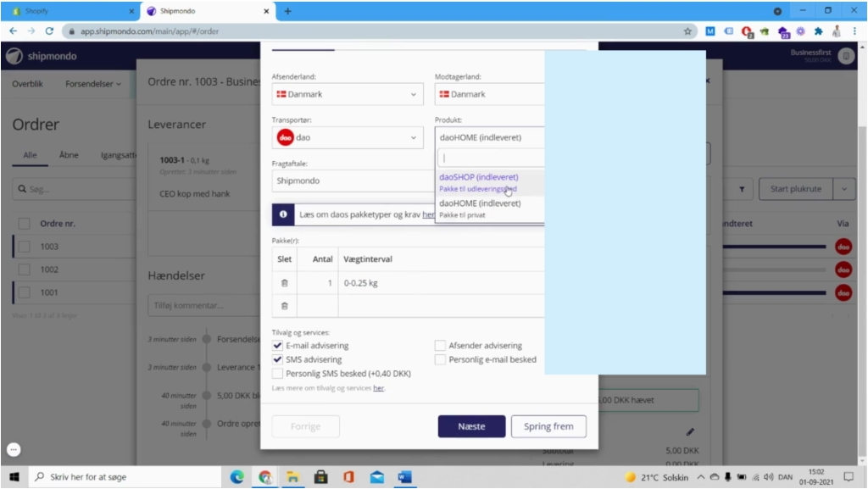
Task: Click the dao icon in order 1002 row
Action: click(843, 270)
